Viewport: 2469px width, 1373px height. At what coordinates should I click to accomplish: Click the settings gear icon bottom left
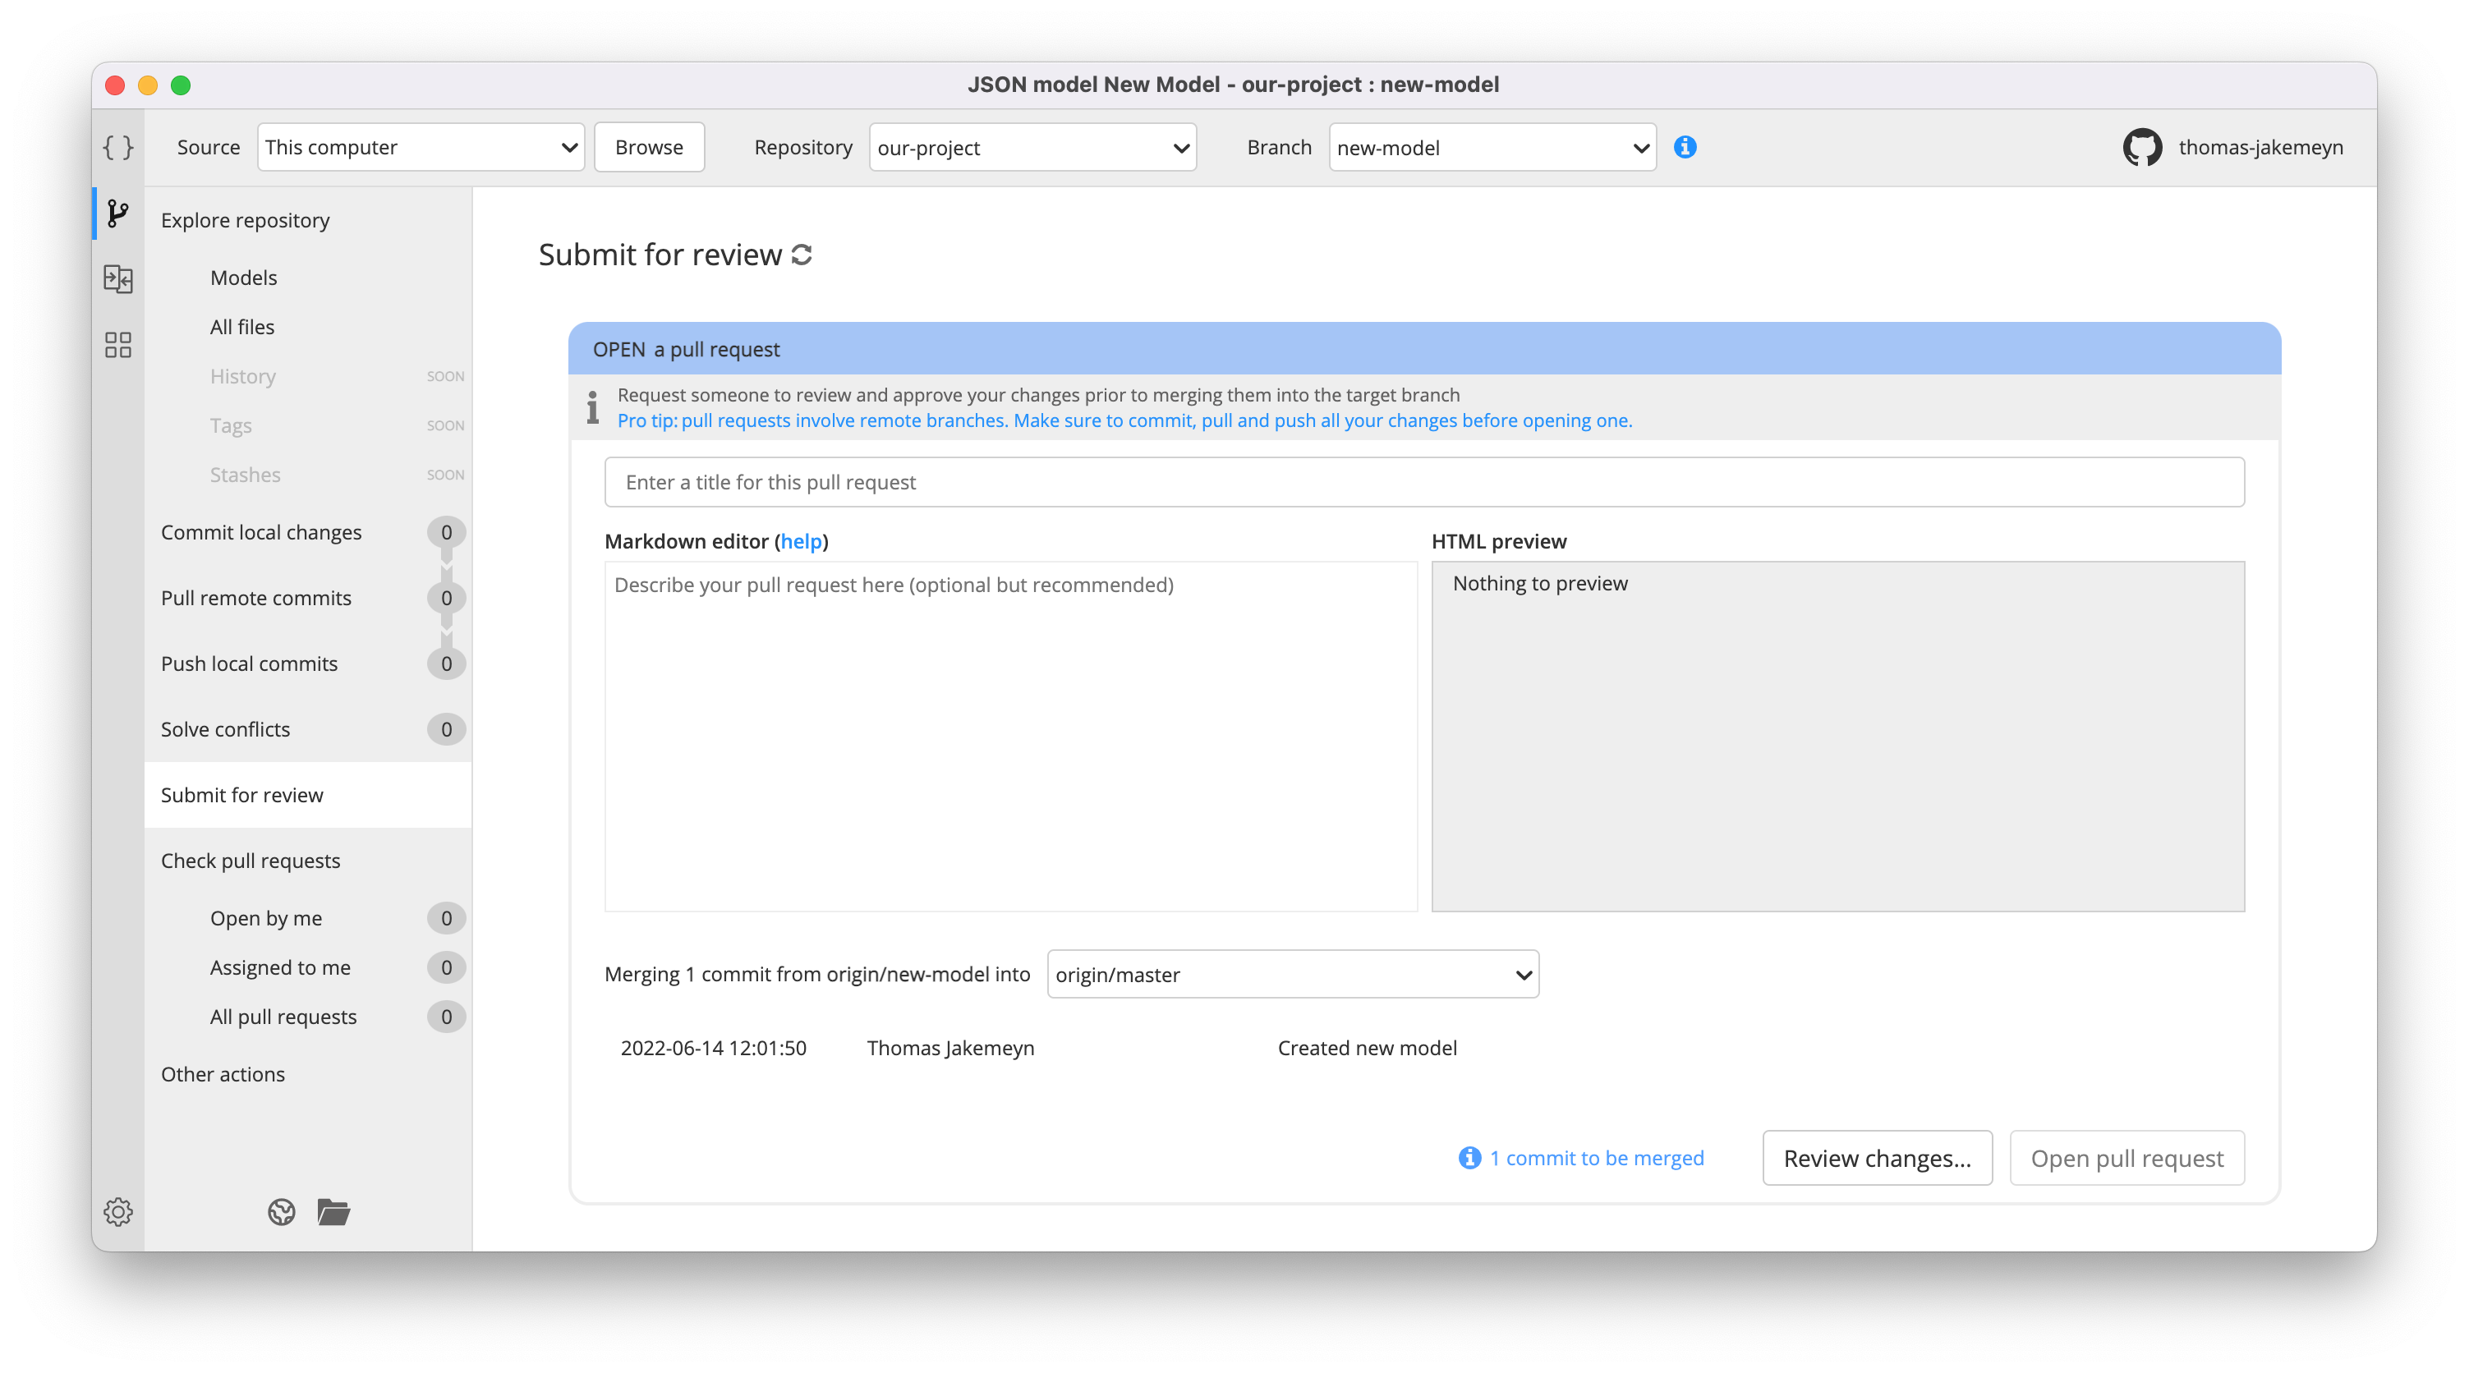click(x=118, y=1210)
